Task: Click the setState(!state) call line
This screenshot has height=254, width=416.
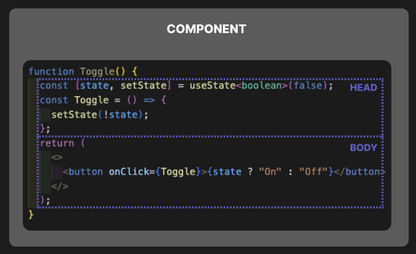Action: (x=100, y=115)
